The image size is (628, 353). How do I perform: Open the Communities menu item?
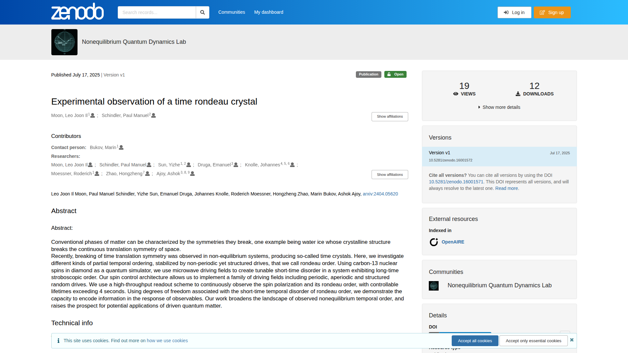click(232, 12)
